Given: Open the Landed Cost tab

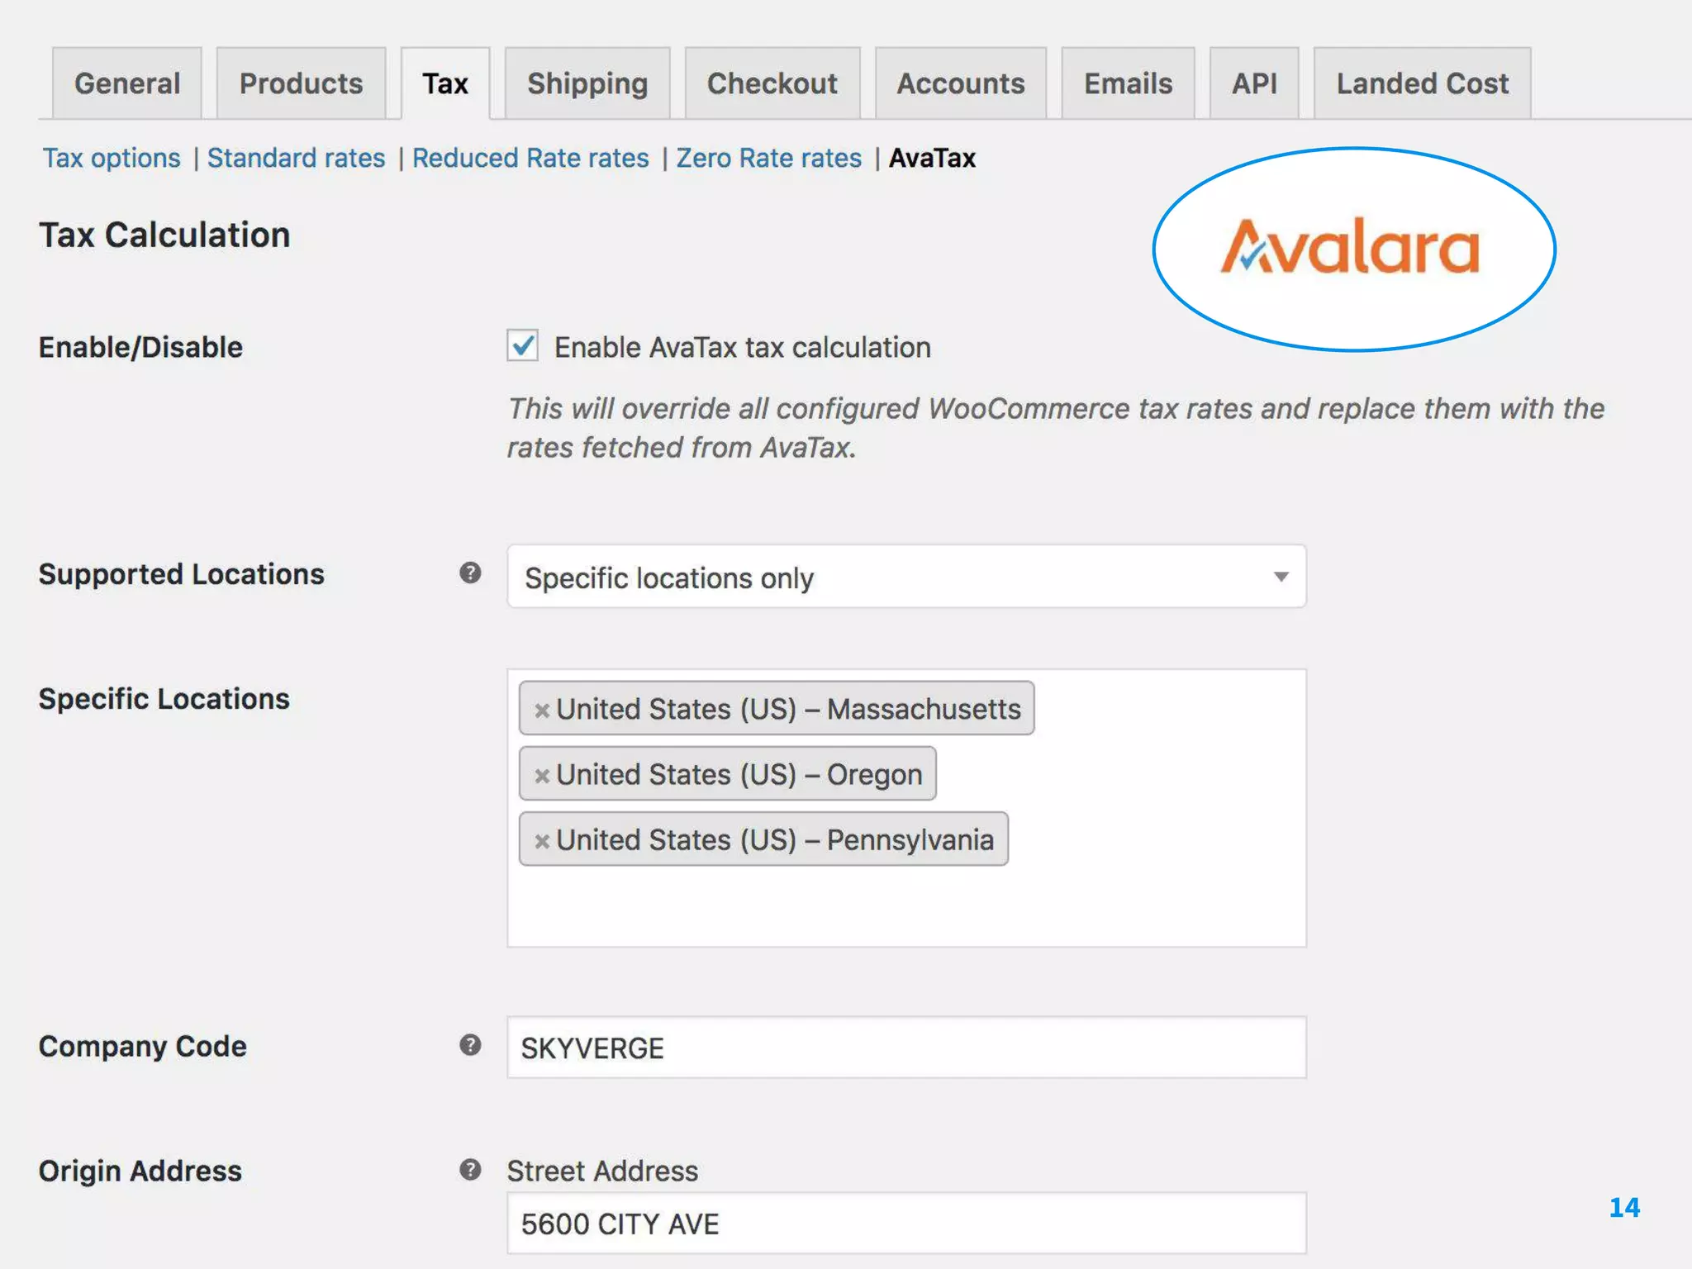Looking at the screenshot, I should [1422, 83].
